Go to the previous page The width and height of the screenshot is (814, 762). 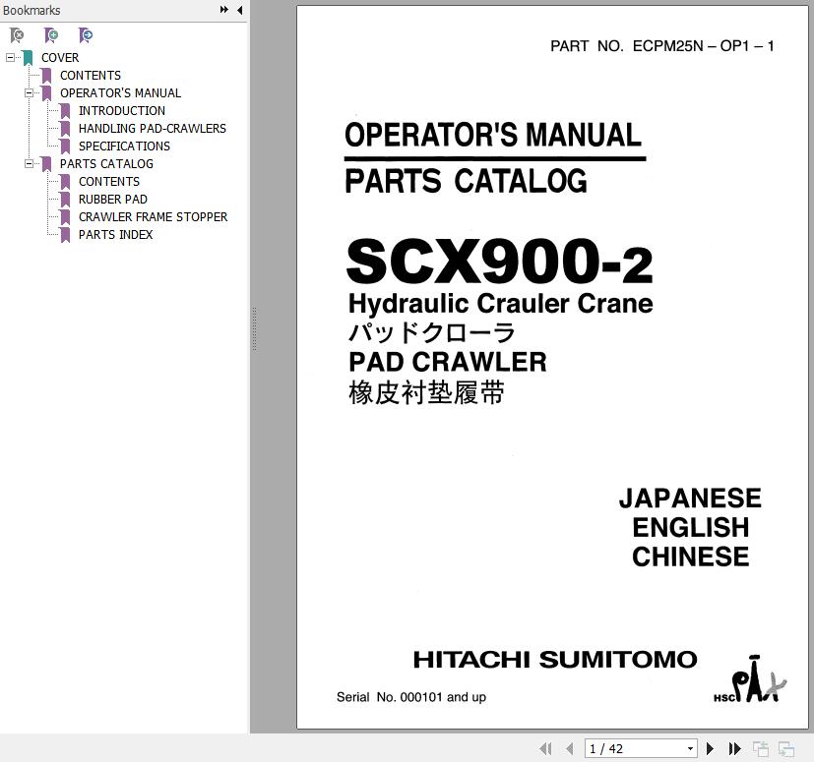point(570,748)
